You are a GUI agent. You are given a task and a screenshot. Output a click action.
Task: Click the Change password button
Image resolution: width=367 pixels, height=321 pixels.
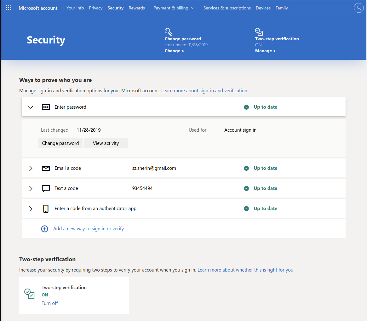pyautogui.click(x=60, y=143)
